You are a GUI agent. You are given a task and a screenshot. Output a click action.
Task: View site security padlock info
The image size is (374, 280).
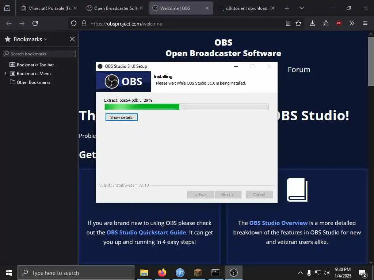pyautogui.click(x=84, y=24)
